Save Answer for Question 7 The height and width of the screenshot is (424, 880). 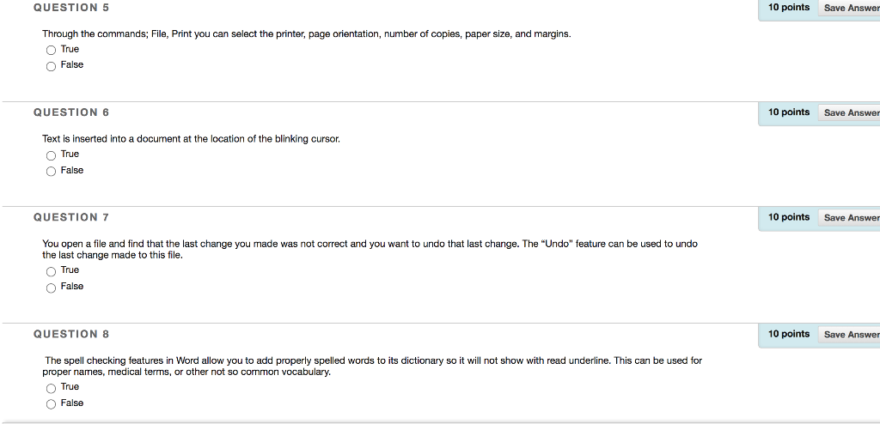[849, 218]
